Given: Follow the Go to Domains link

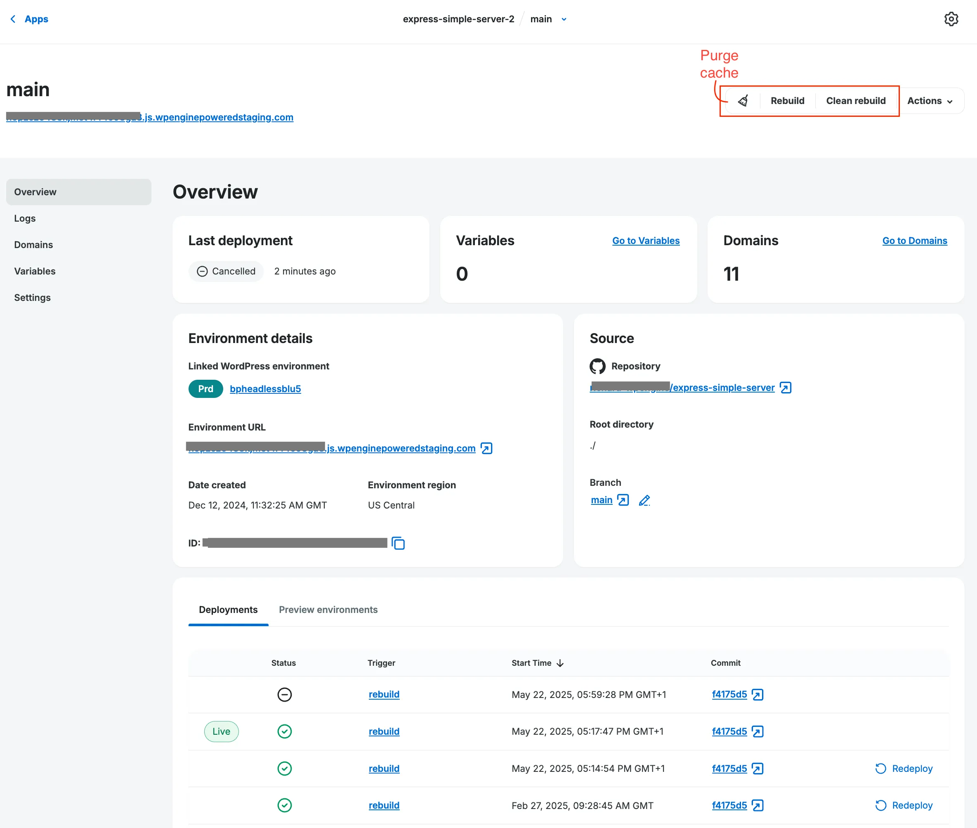Looking at the screenshot, I should tap(914, 241).
